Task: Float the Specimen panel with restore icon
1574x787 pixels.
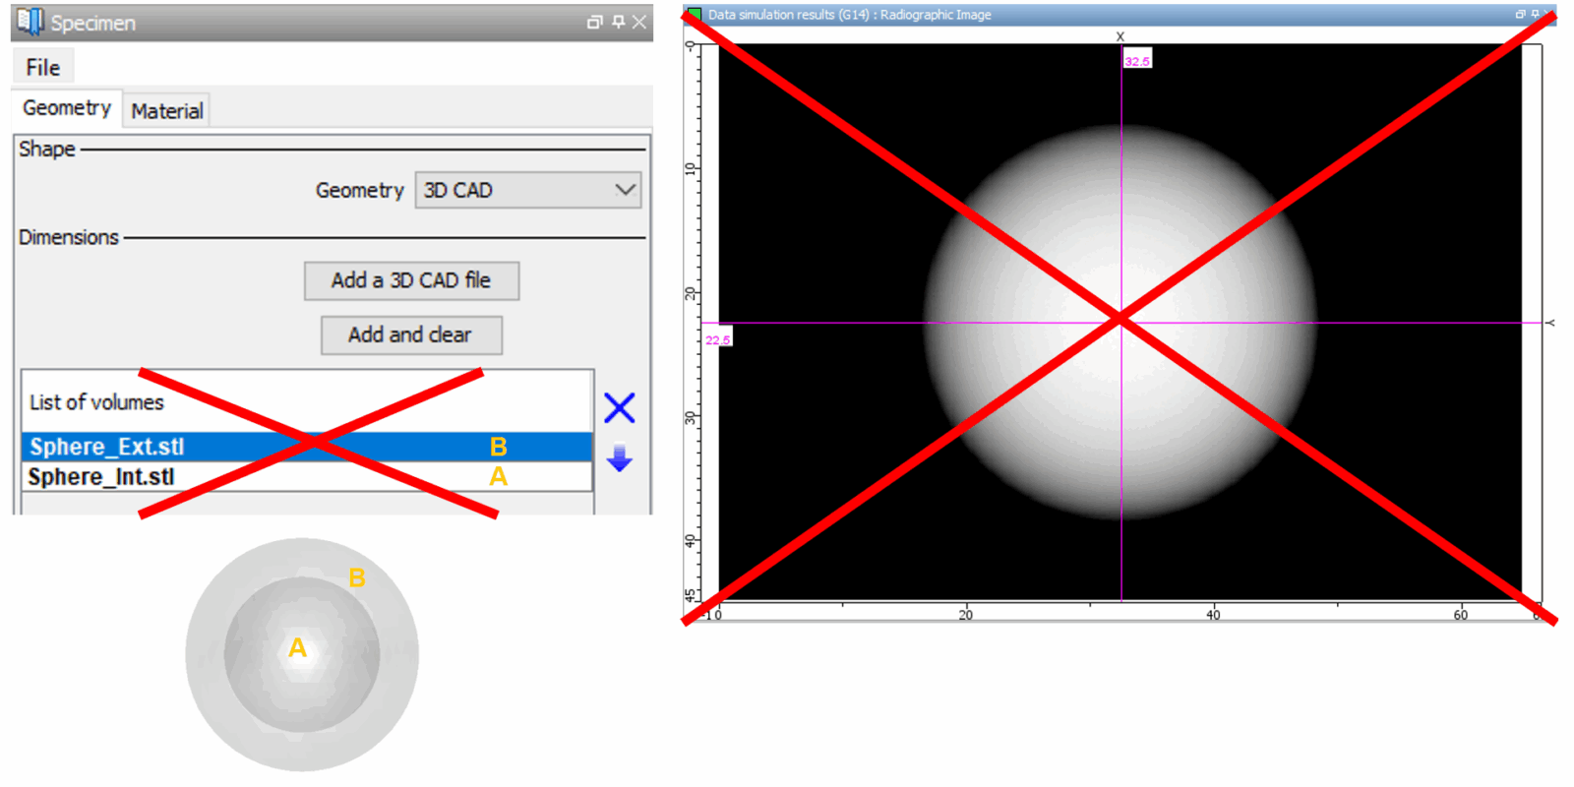Action: click(594, 22)
